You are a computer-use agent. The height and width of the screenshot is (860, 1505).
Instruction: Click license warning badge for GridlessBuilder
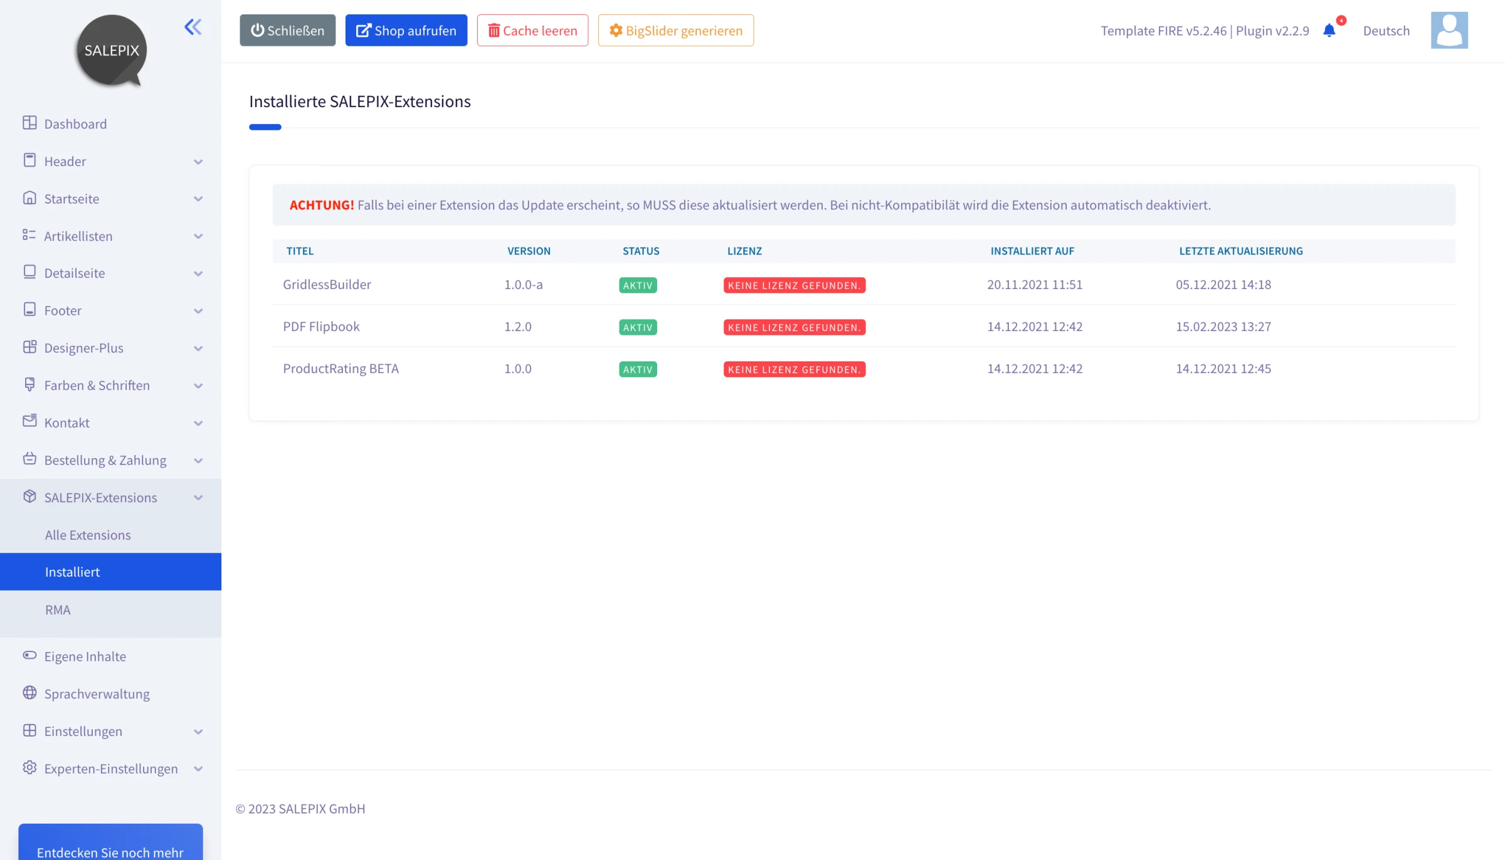tap(795, 285)
